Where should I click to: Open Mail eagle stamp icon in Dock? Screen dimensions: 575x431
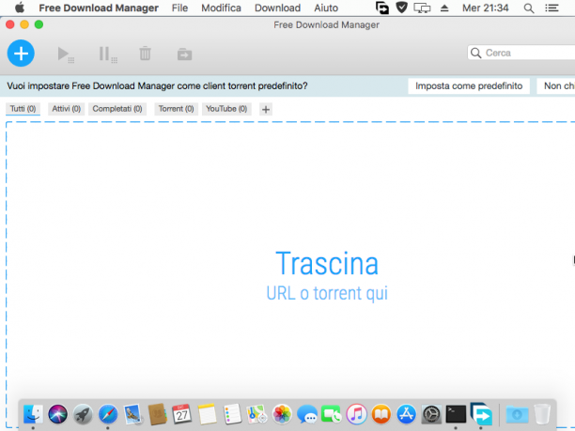point(132,414)
